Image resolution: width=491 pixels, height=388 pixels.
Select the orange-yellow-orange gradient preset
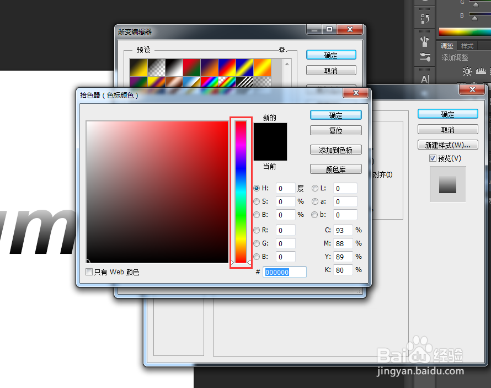(263, 67)
